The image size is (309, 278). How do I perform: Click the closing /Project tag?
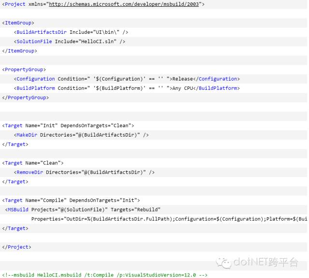[16, 247]
